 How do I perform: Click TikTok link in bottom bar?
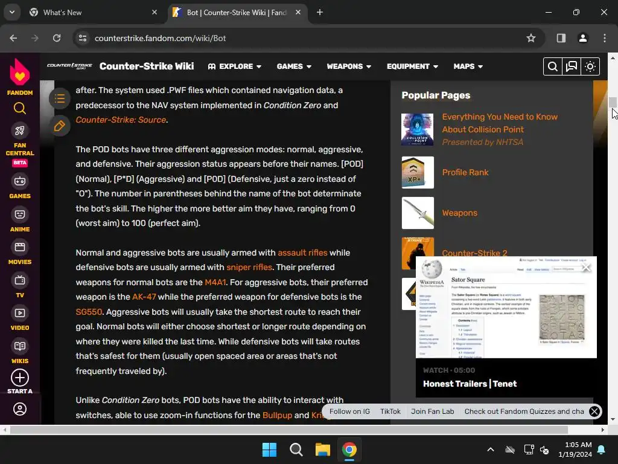tap(390, 411)
